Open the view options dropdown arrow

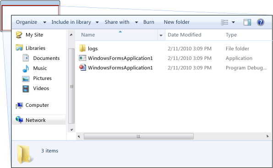(x=233, y=22)
